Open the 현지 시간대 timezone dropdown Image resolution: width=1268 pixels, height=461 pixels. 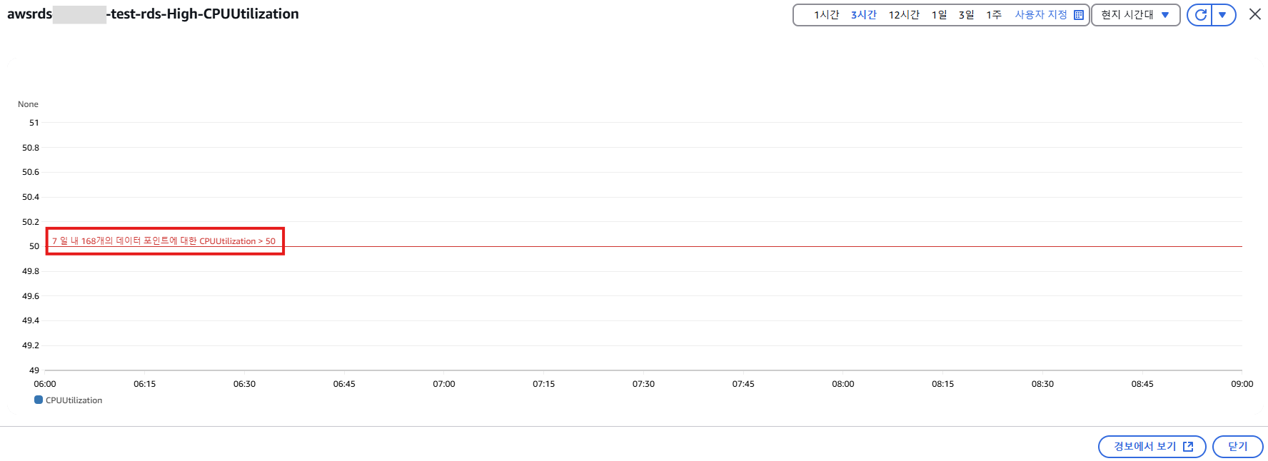1134,15
